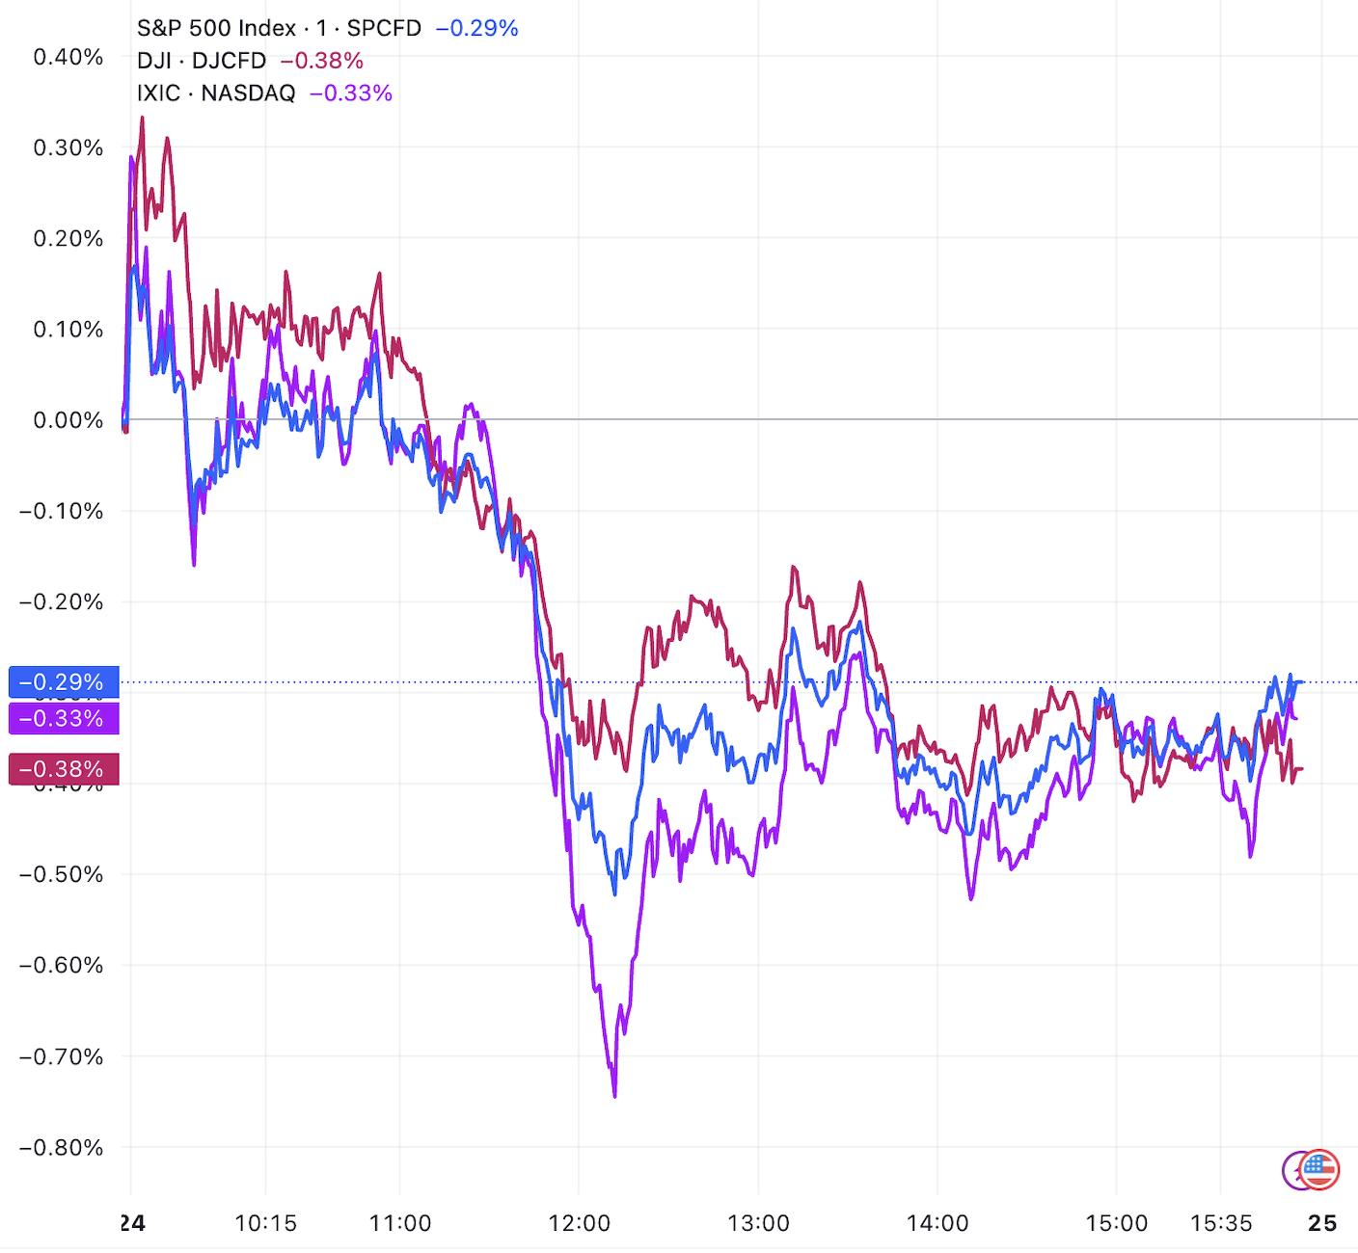Select the S&P 500 Index legend title

pyautogui.click(x=216, y=28)
